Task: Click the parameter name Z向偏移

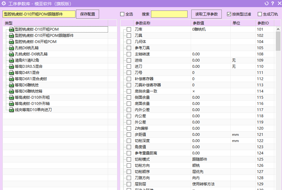Action: point(141,128)
